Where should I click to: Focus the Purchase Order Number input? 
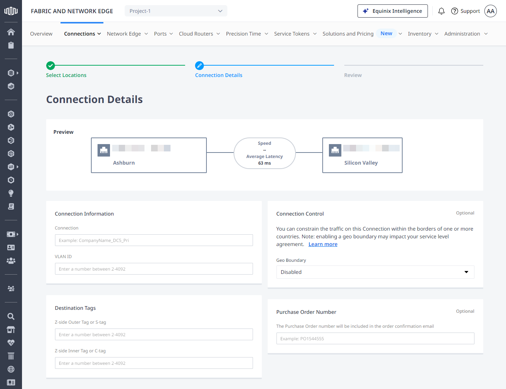[375, 338]
